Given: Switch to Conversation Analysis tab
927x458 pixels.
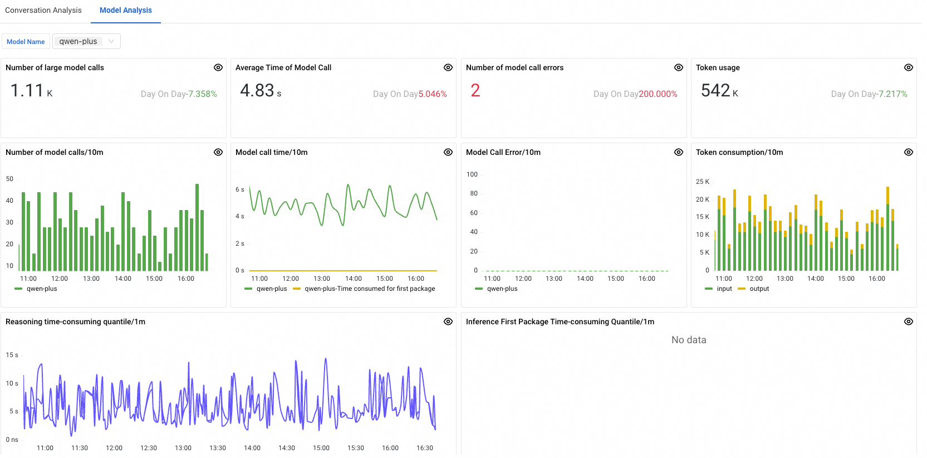Looking at the screenshot, I should click(x=43, y=10).
